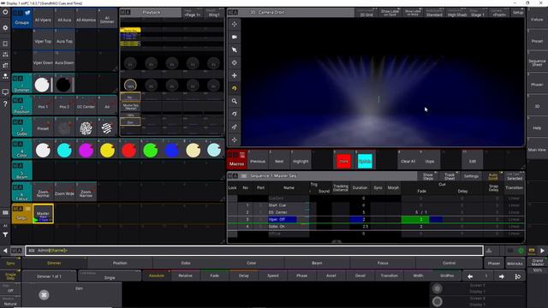Select the Relative layer tab
This screenshot has width=548, height=308.
point(185,275)
